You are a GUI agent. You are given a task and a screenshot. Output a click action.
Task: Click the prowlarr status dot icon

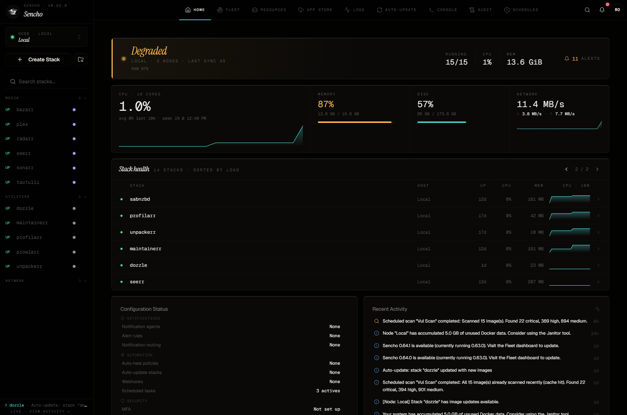pos(74,252)
